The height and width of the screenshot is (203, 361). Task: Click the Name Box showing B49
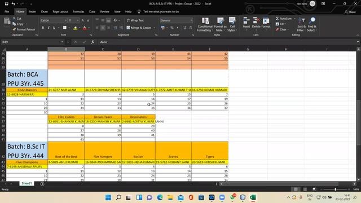(x=32, y=42)
